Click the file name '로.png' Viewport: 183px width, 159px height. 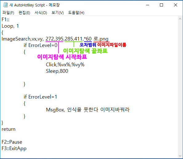tap(101, 39)
